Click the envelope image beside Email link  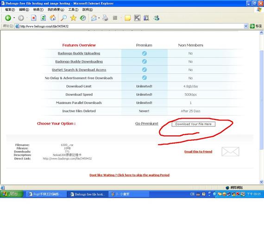(230, 151)
